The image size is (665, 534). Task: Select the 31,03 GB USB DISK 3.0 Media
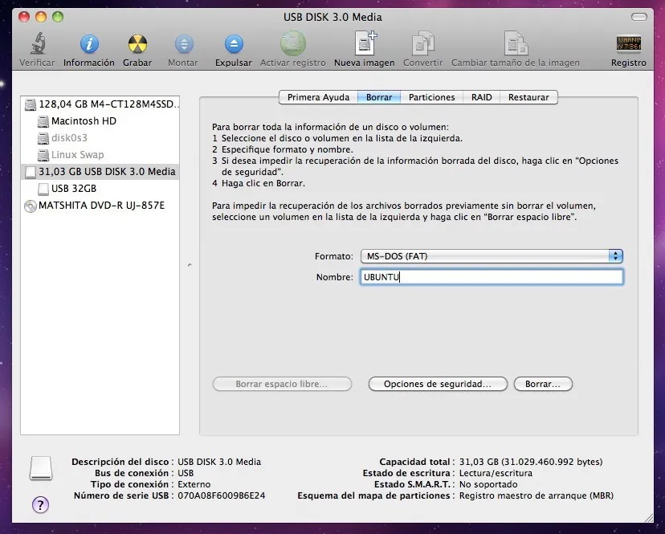point(100,172)
